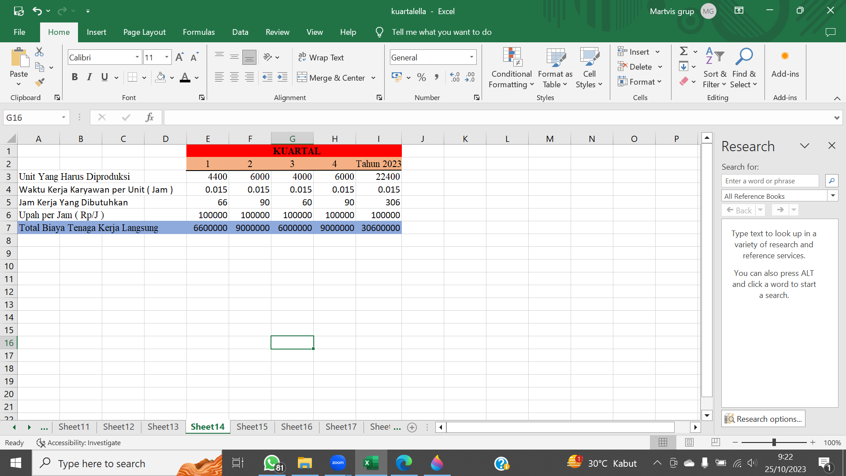Viewport: 846px width, 476px height.
Task: Click the Decrease Decimal icon
Action: [470, 78]
